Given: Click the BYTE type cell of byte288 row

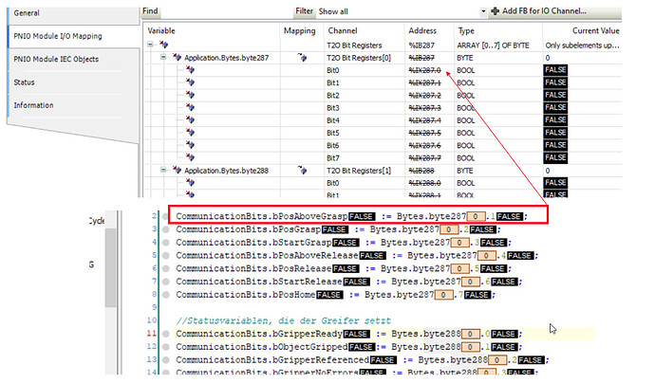Looking at the screenshot, I should pos(464,171).
